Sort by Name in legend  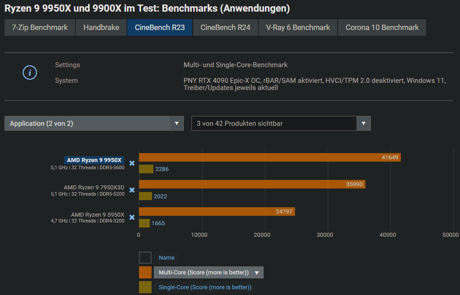click(167, 258)
